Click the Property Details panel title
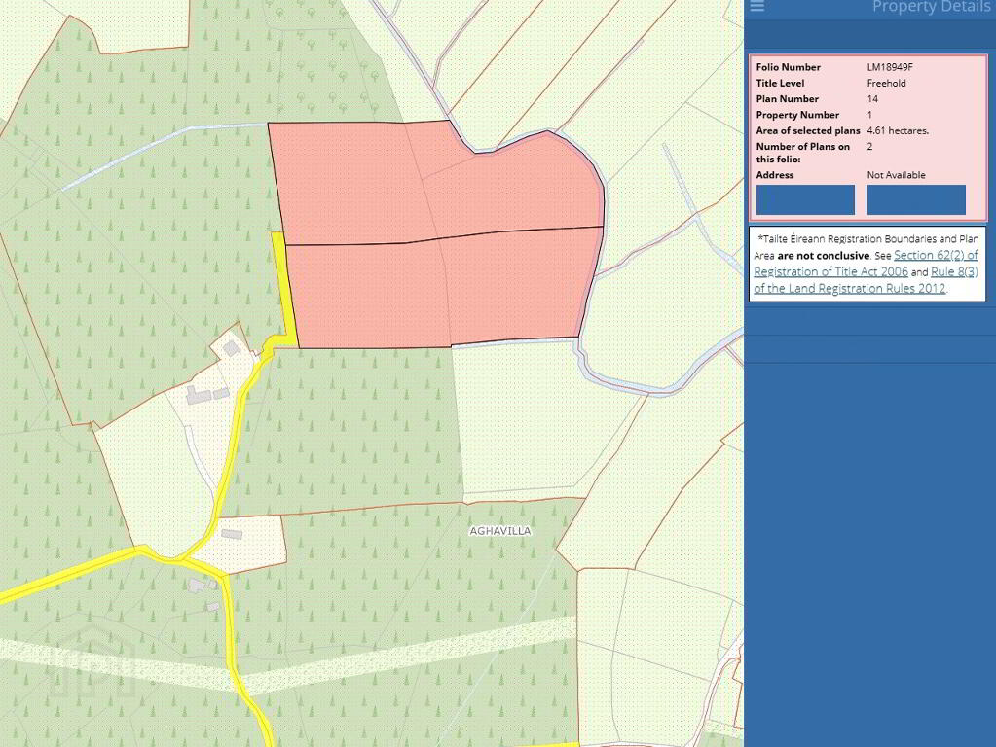This screenshot has height=747, width=996. pyautogui.click(x=930, y=8)
